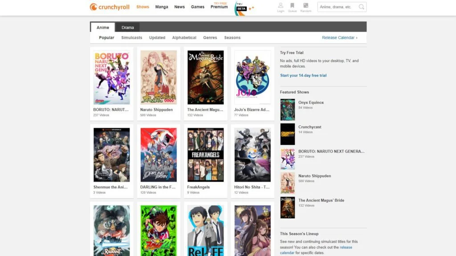Select the Popular filter
456x256 pixels.
click(106, 38)
